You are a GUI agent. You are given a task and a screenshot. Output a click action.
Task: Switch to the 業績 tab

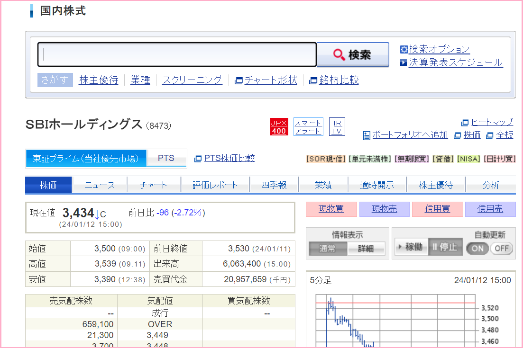tap(323, 185)
